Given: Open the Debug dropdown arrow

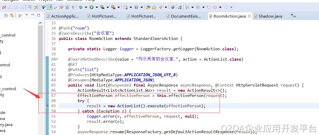Looking at the screenshot, I should [86, 7].
